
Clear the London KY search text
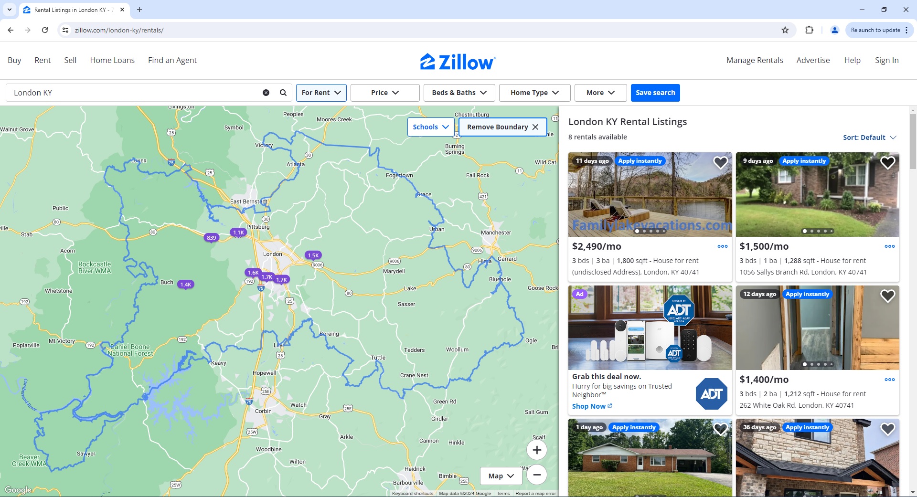(266, 93)
